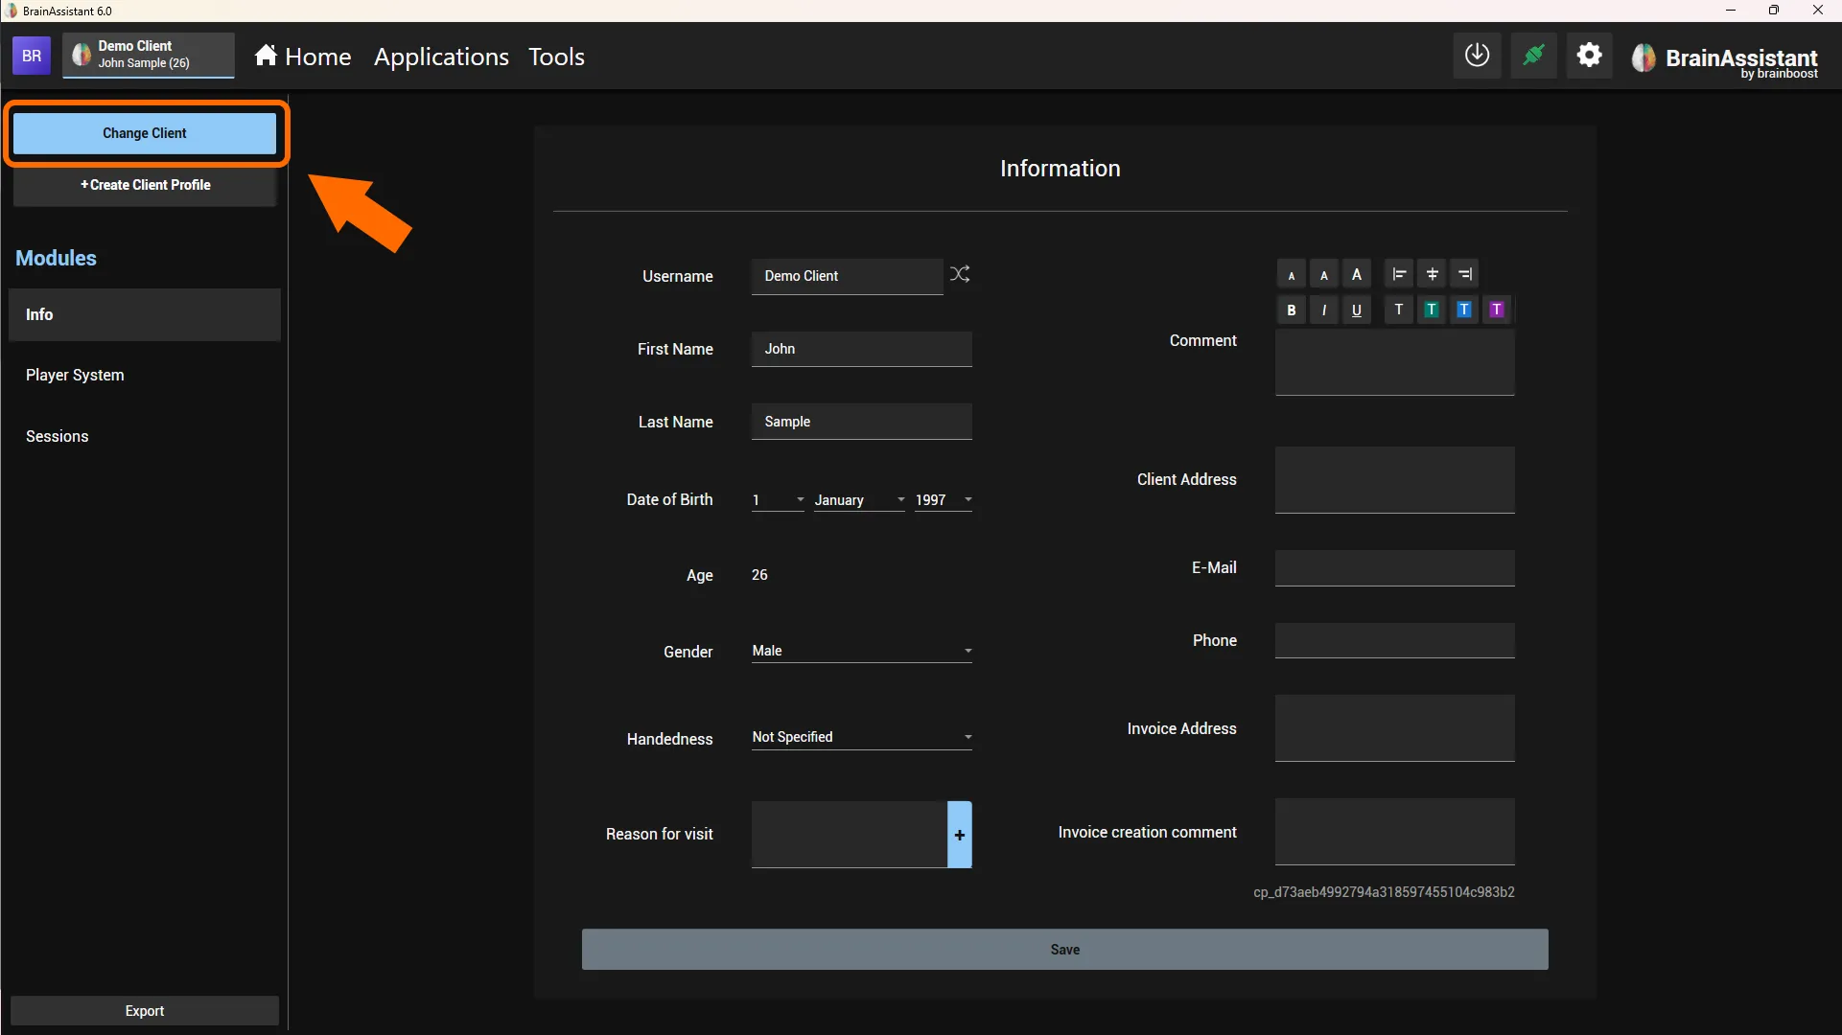Open the Tools menu
Screen dimensions: 1842x1035
pos(556,57)
